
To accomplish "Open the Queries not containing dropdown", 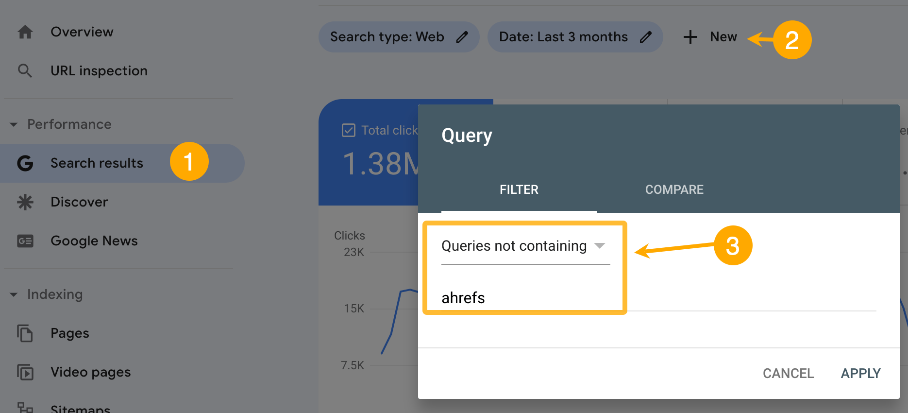I will pos(601,246).
